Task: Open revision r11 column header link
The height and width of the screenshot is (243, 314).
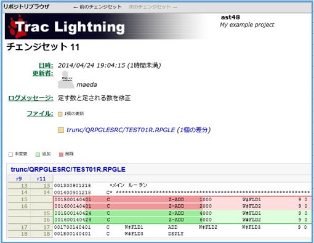Action: click(x=41, y=179)
